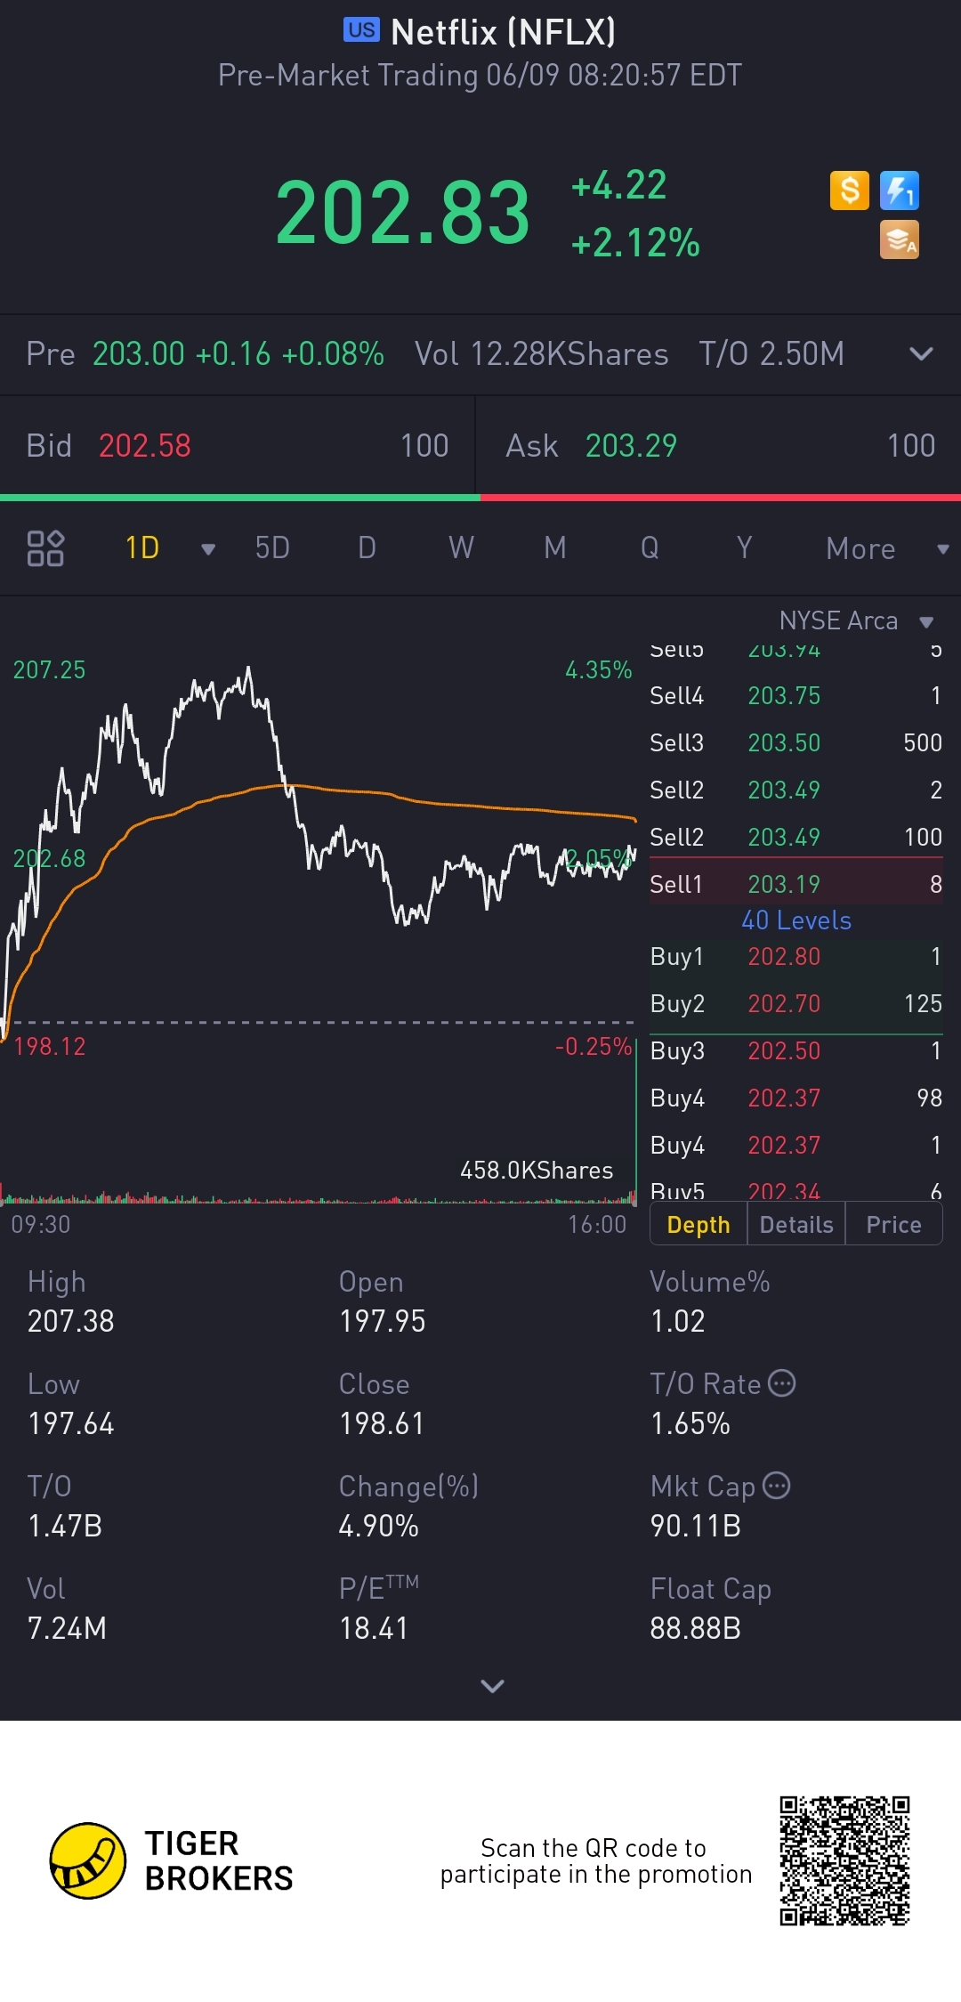Tap the US market flag badge
The image size is (961, 2002).
tap(361, 30)
